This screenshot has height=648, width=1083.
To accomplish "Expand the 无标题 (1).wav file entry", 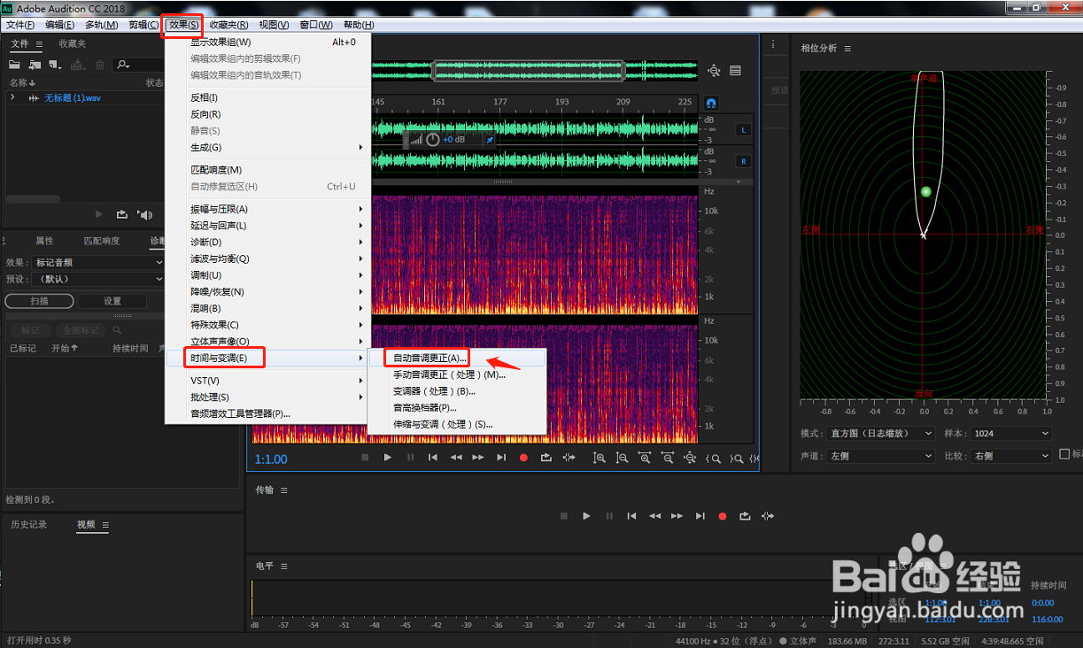I will (12, 97).
